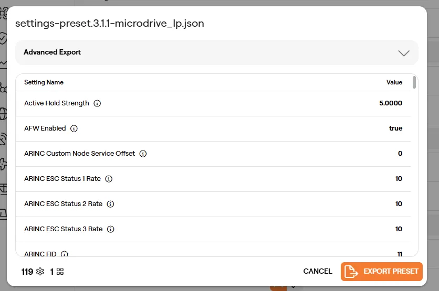Viewport: 439px width, 291px height.
Task: Click the export file icon in Export Preset
Action: point(351,272)
